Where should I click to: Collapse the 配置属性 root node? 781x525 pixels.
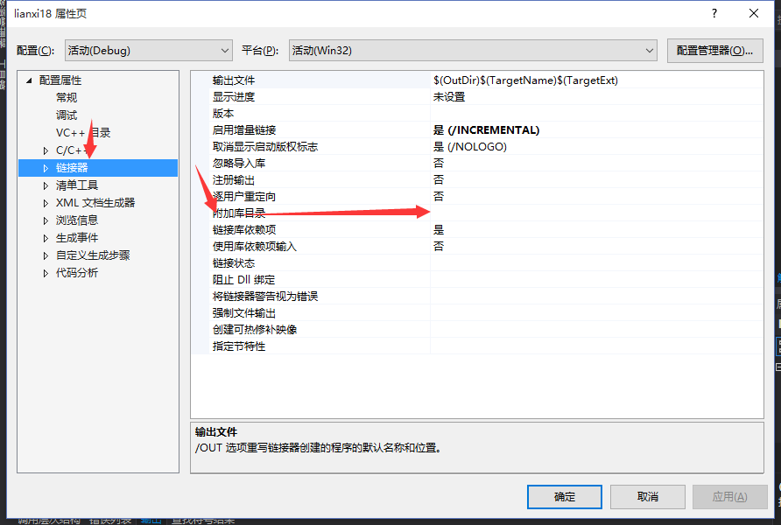point(30,80)
